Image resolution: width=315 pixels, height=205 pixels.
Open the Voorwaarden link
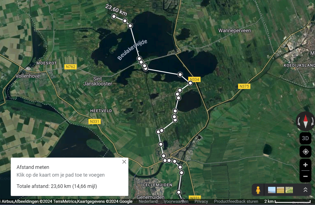coord(176,201)
